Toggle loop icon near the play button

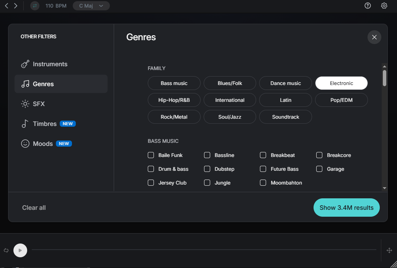5,250
